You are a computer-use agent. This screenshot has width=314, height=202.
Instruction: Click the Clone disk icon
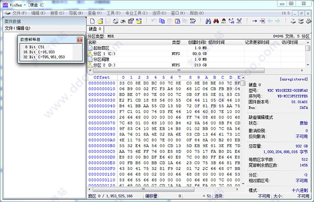tap(301, 21)
